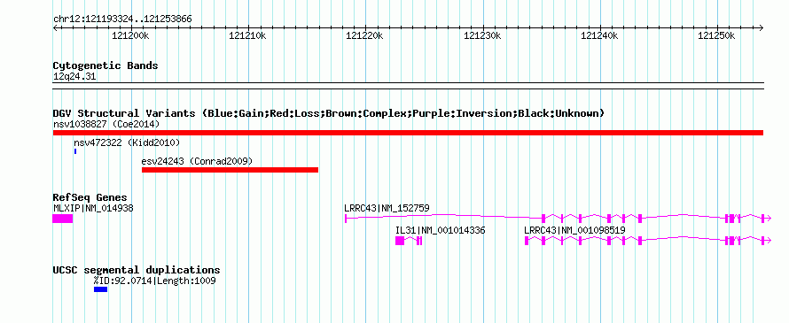Image resolution: width=789 pixels, height=323 pixels.
Task: Click the esv24243 red loss bar
Action: (230, 170)
